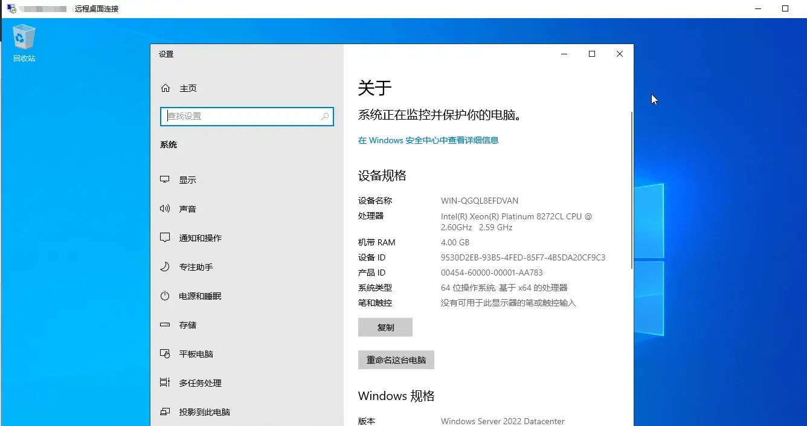
Task: Click the Windows 规格 heading
Action: click(x=396, y=396)
